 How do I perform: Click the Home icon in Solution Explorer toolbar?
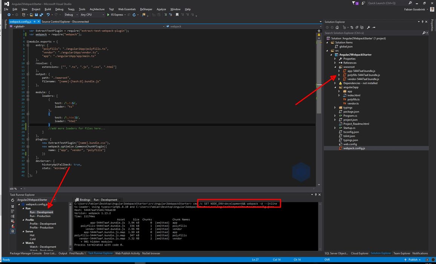point(337,27)
